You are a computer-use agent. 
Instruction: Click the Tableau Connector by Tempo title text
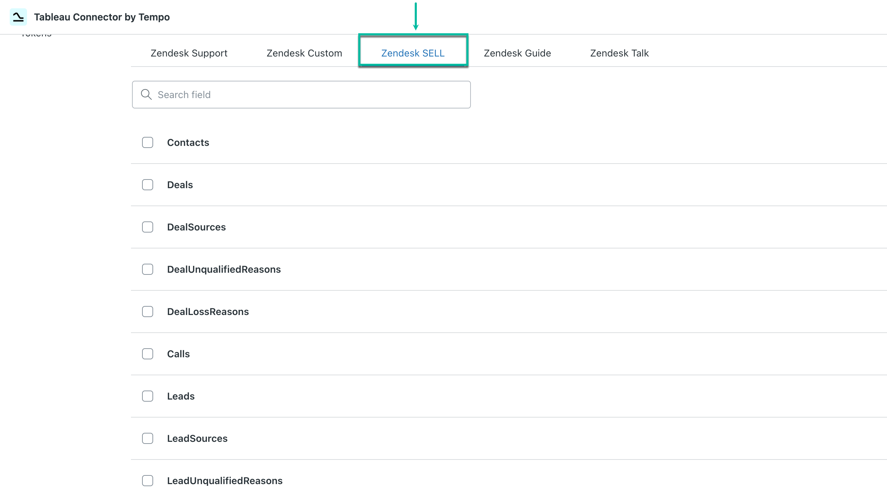pos(102,17)
